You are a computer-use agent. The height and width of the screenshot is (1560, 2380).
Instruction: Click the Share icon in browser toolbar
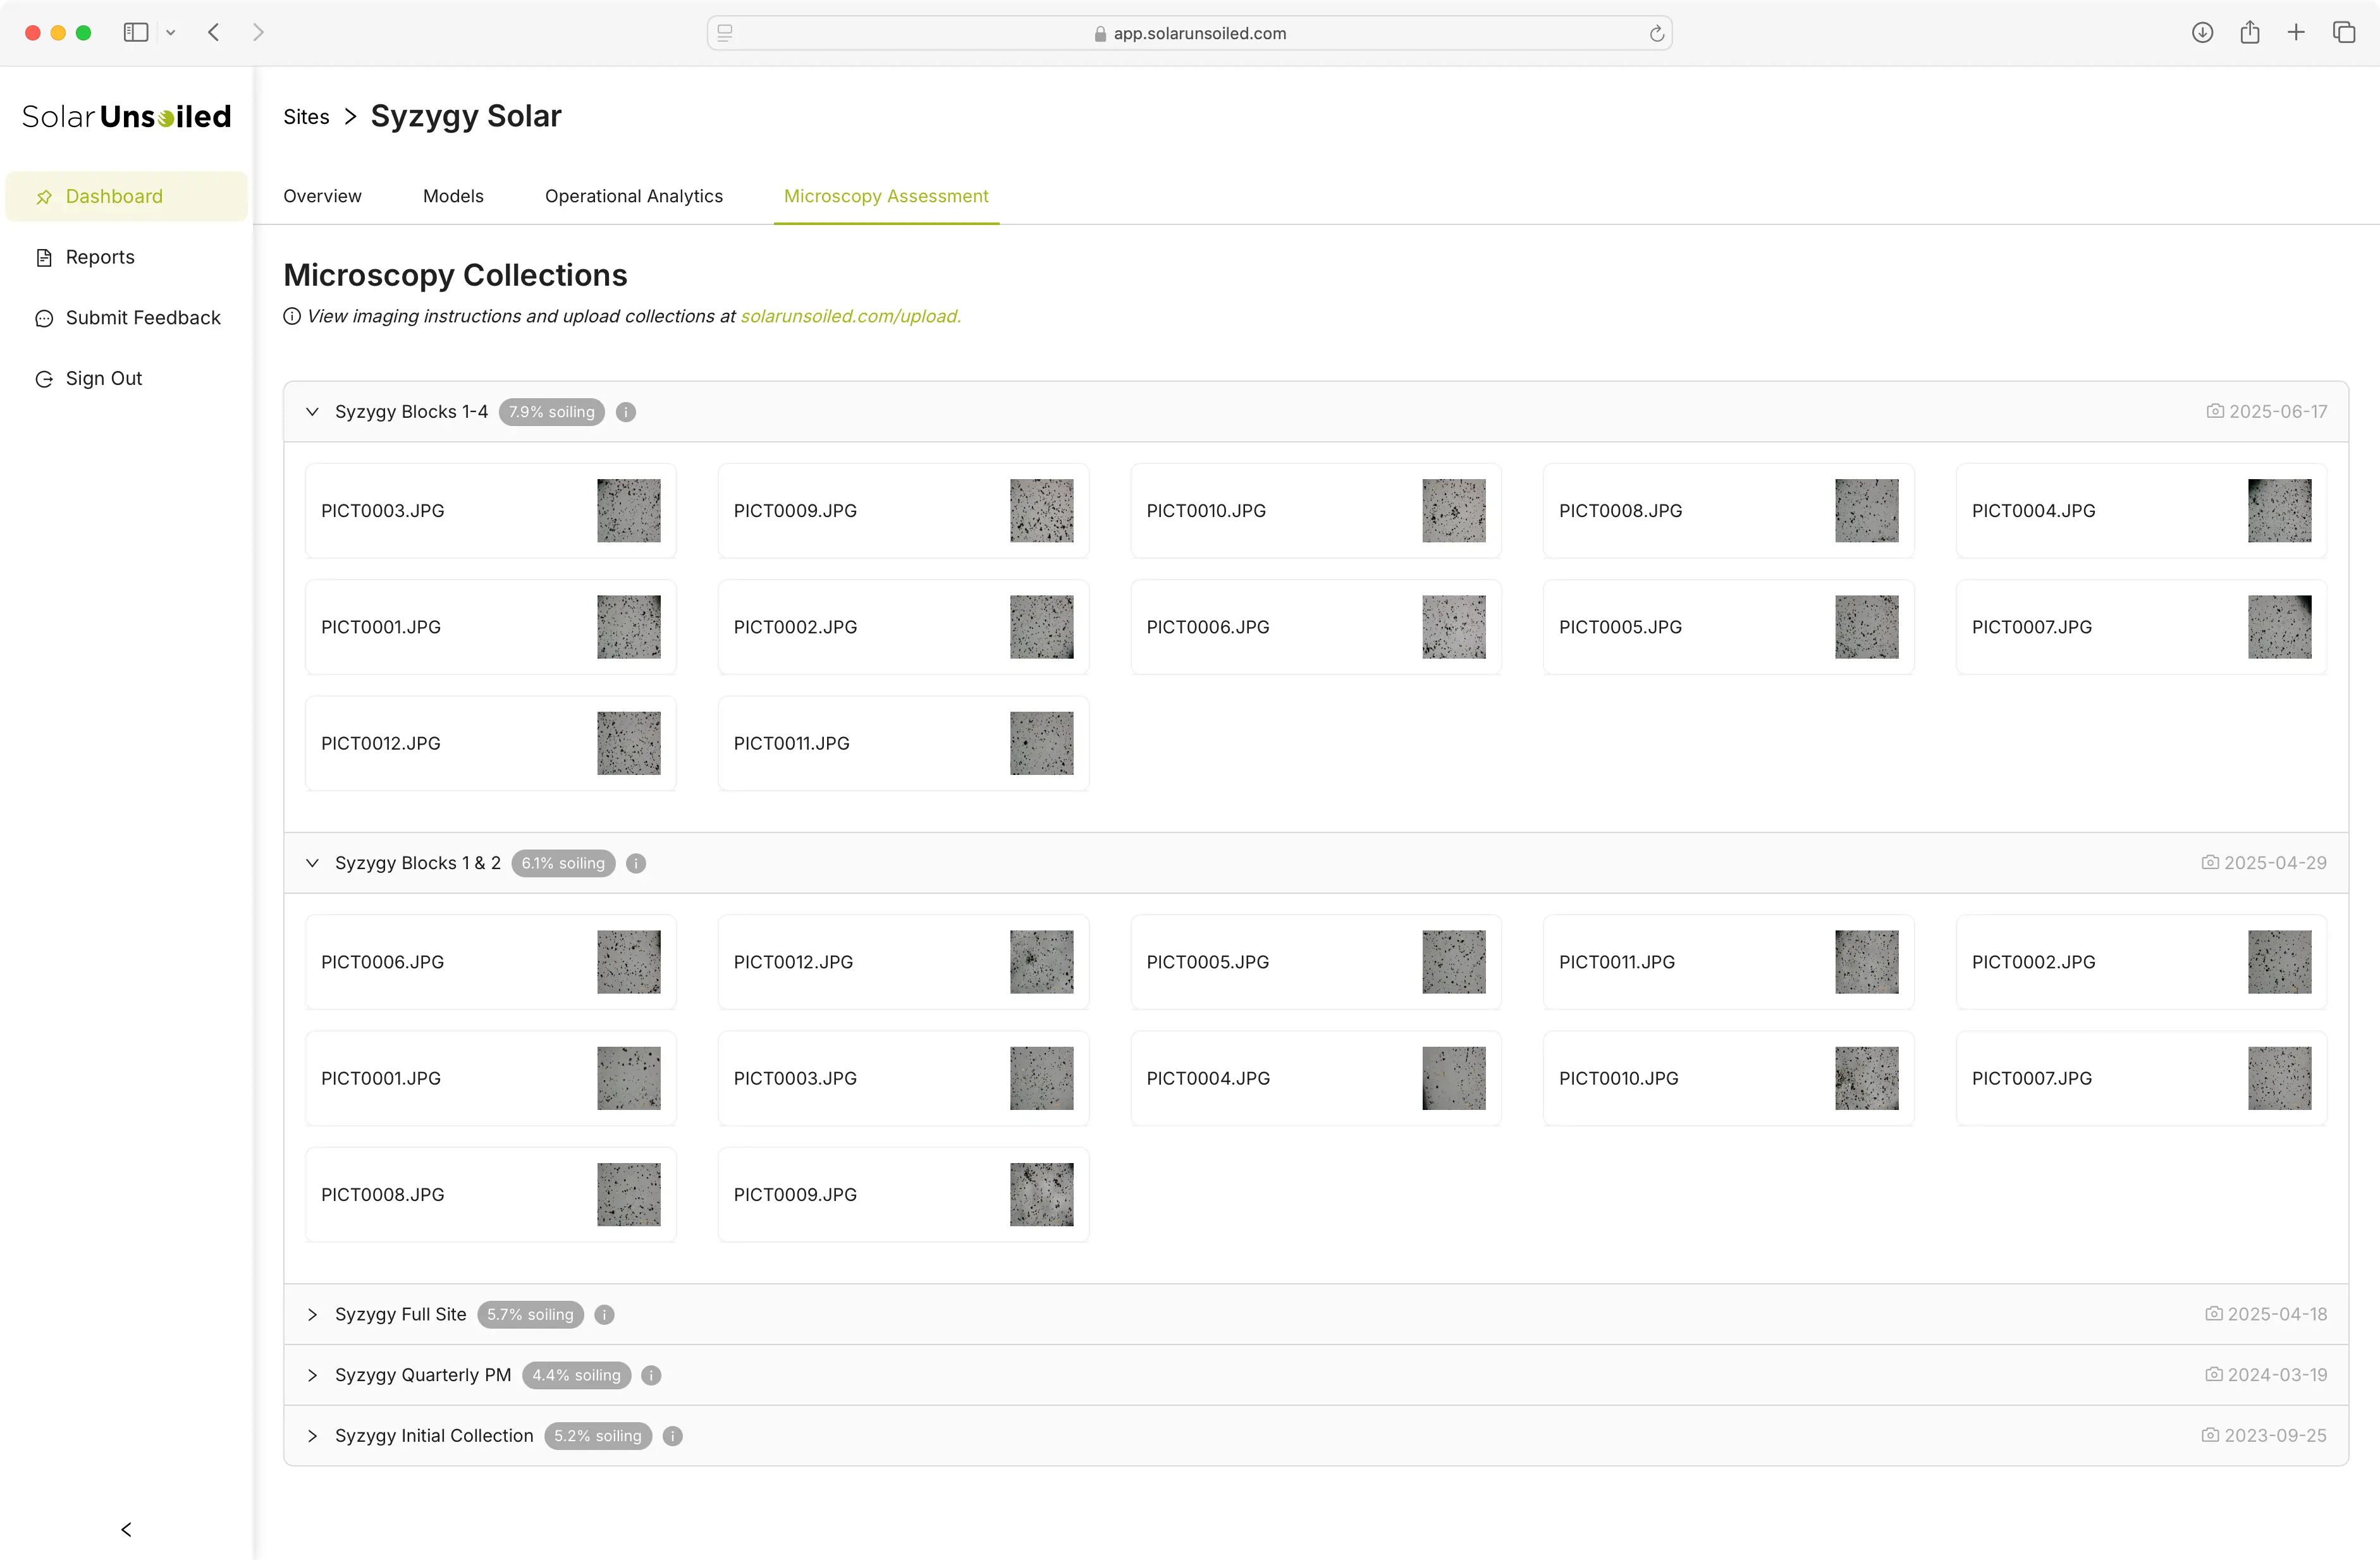2250,33
